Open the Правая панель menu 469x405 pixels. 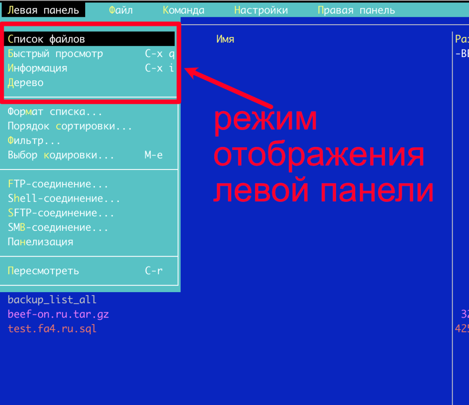click(x=356, y=10)
